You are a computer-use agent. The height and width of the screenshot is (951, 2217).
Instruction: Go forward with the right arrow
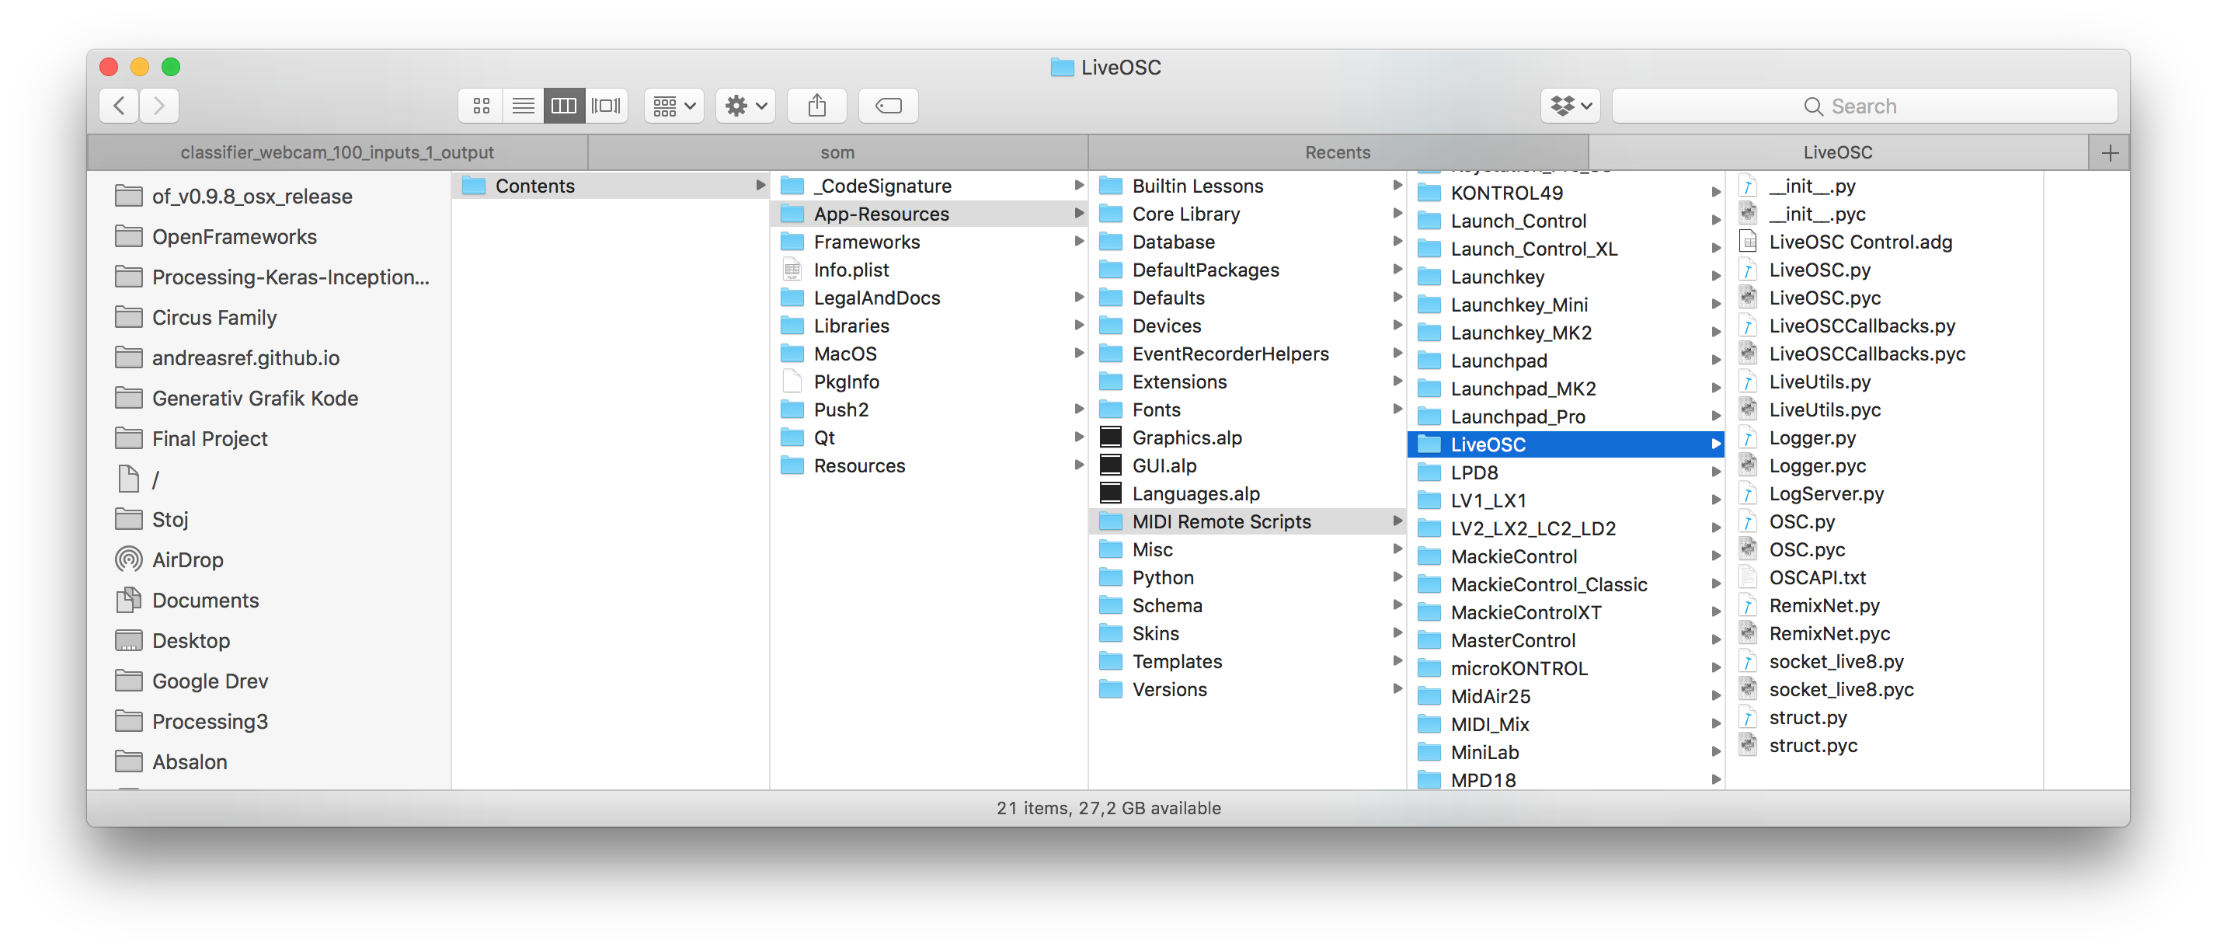tap(159, 106)
